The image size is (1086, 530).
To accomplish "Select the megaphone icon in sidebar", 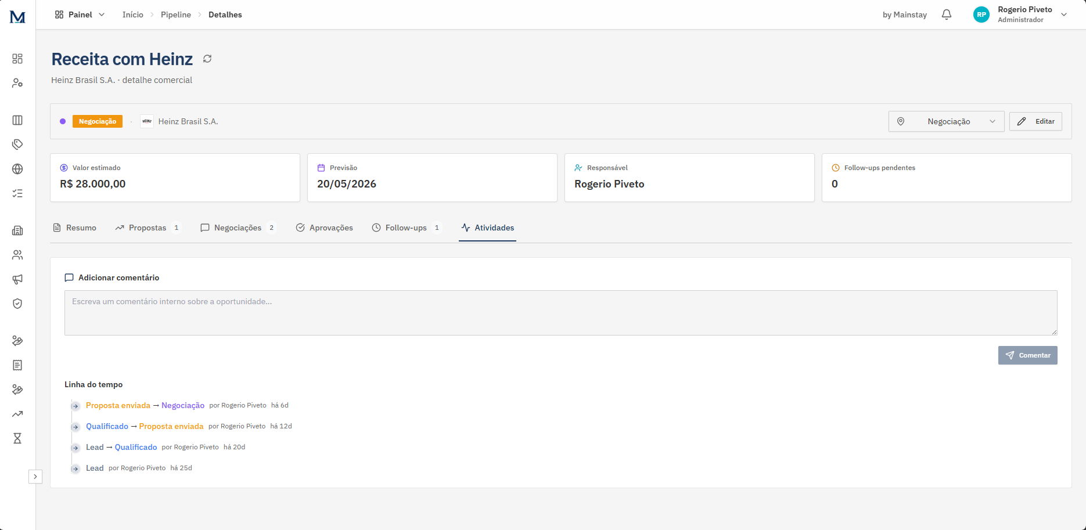I will pos(17,279).
